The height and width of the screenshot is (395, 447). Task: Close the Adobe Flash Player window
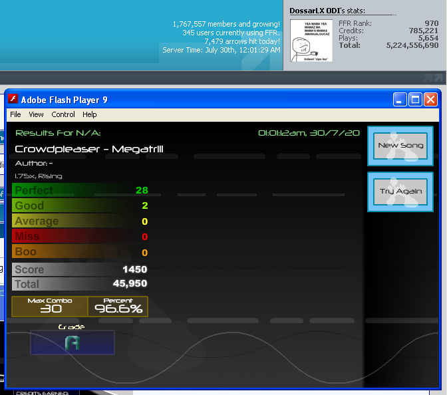[430, 100]
